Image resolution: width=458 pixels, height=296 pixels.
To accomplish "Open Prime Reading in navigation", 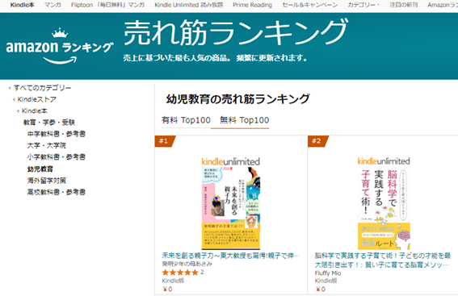I will click(252, 5).
